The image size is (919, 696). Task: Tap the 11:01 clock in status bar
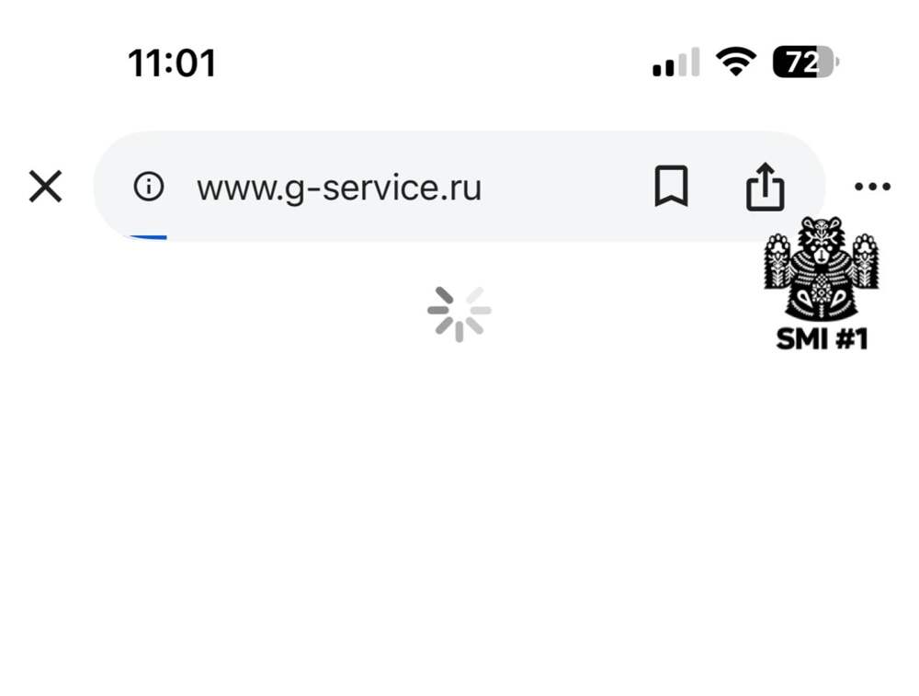click(x=172, y=63)
